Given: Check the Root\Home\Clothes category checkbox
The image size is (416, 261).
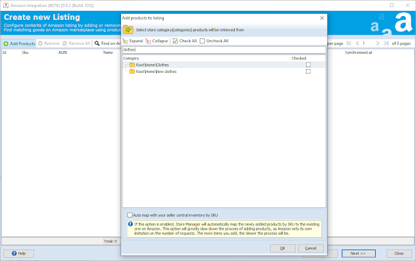Looking at the screenshot, I should coord(308,65).
